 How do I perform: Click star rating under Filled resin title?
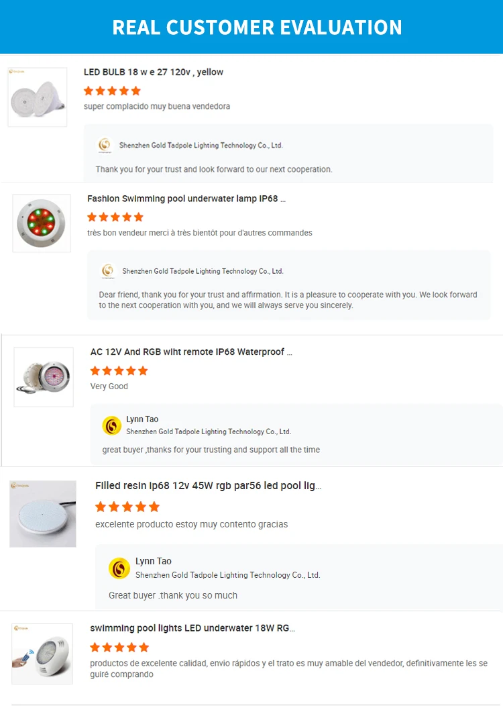pyautogui.click(x=127, y=507)
